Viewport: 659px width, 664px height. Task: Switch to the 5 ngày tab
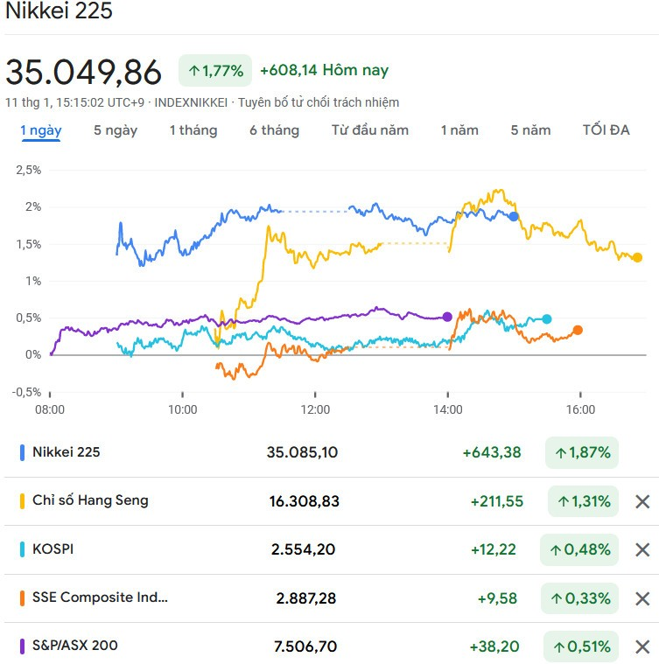click(x=116, y=130)
